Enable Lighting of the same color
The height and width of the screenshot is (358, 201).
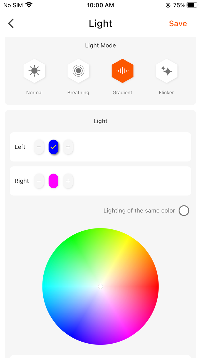point(184,211)
